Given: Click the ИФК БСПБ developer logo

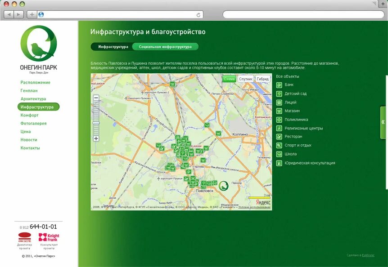Looking at the screenshot, I should pyautogui.click(x=25, y=237).
